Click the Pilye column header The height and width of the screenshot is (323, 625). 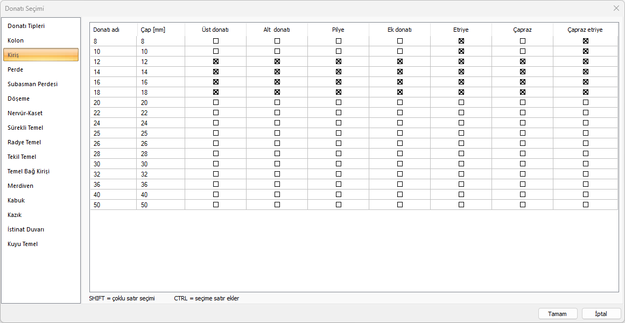point(338,30)
